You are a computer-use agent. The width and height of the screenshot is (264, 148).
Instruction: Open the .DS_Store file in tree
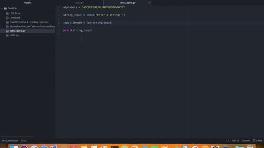(x=15, y=13)
